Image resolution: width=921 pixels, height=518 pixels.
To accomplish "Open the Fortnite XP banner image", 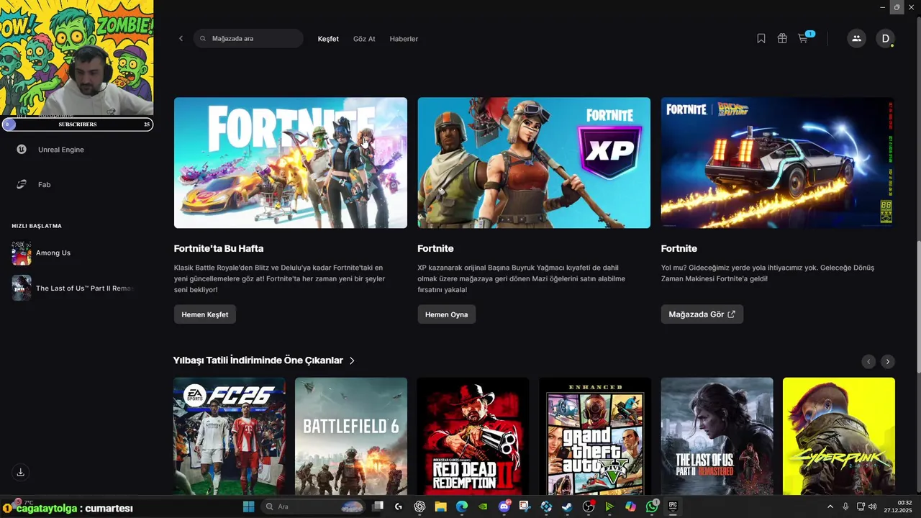I will point(534,163).
